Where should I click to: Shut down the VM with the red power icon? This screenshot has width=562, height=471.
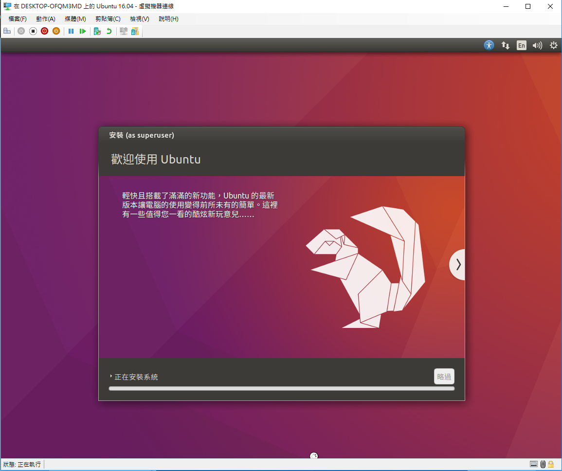coord(44,31)
